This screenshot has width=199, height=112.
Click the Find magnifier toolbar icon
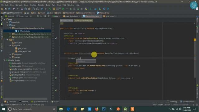click(34, 9)
